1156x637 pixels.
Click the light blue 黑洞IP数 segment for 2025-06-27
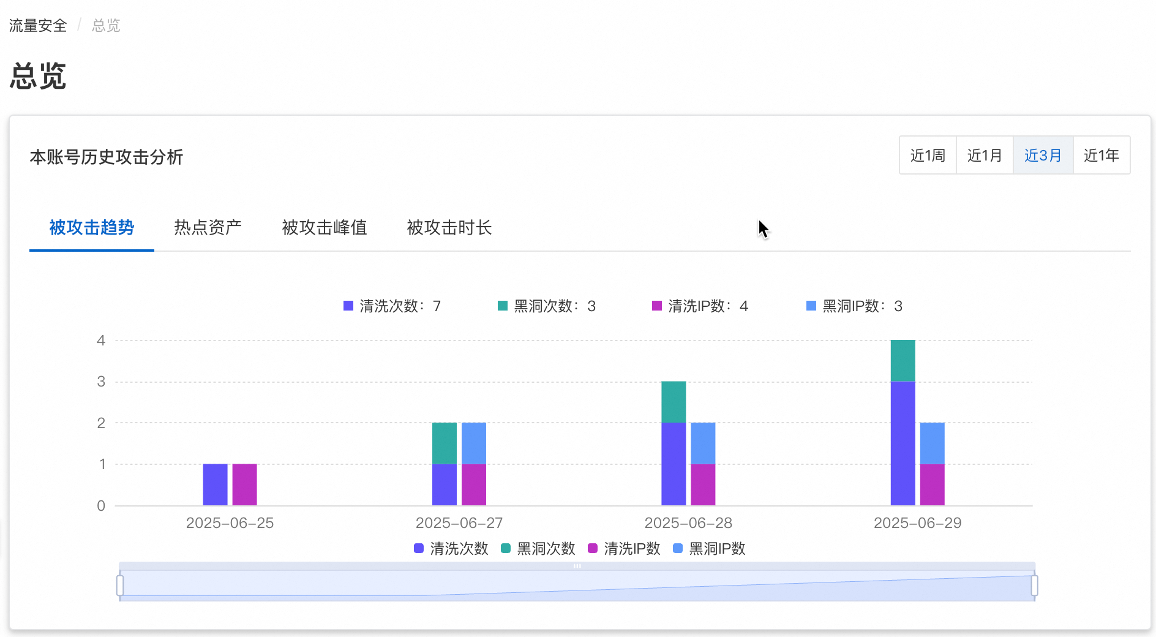(x=474, y=443)
